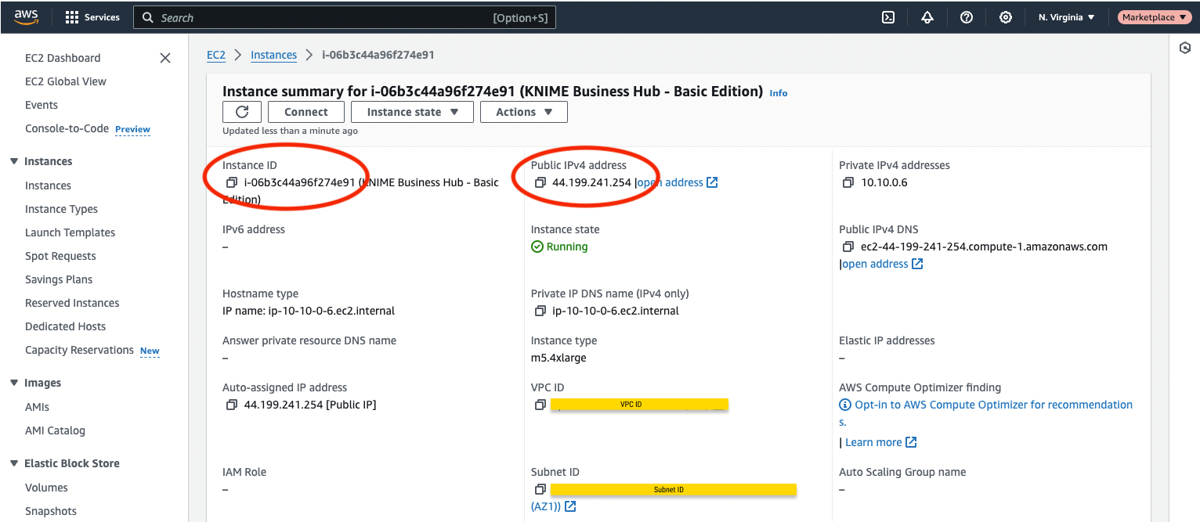The height and width of the screenshot is (522, 1200).
Task: Copy the Instance ID to clipboard
Action: [x=232, y=182]
